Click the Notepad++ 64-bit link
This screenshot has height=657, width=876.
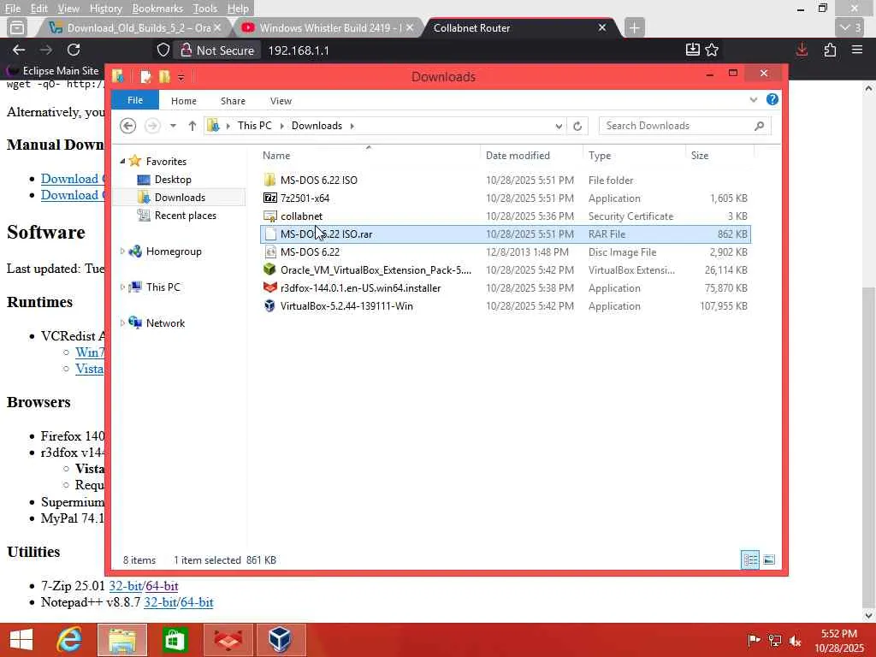click(x=197, y=602)
